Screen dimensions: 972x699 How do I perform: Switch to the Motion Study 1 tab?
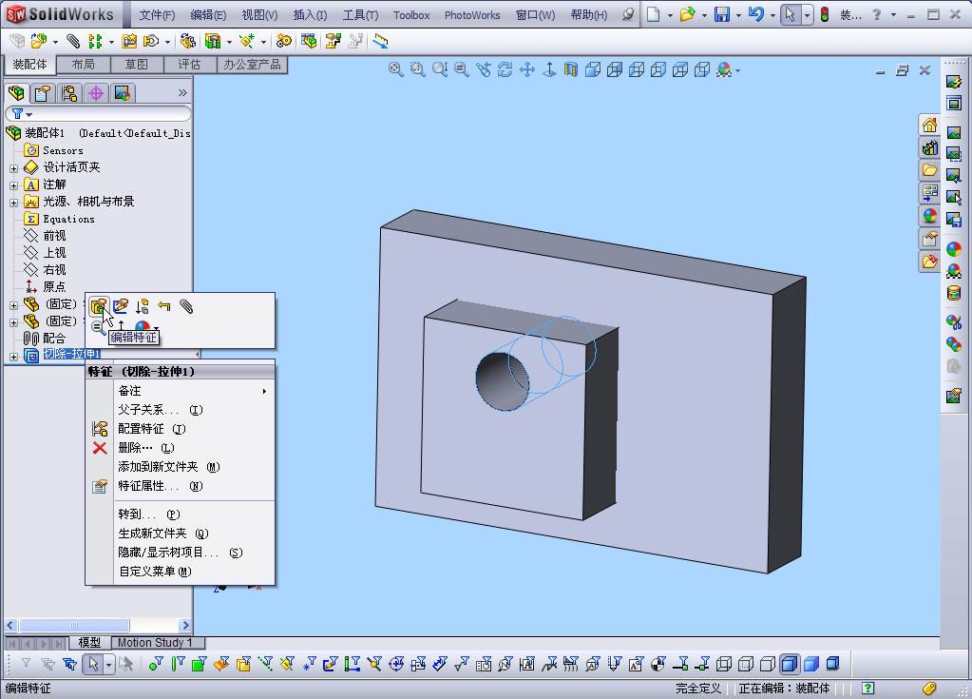[x=155, y=643]
